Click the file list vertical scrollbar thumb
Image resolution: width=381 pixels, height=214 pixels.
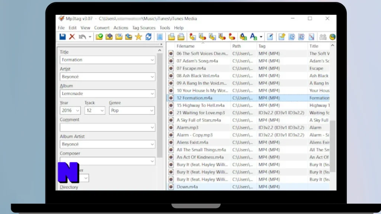332,146
